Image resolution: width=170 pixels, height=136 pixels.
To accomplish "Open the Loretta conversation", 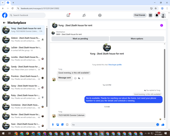I will (x=23, y=59).
